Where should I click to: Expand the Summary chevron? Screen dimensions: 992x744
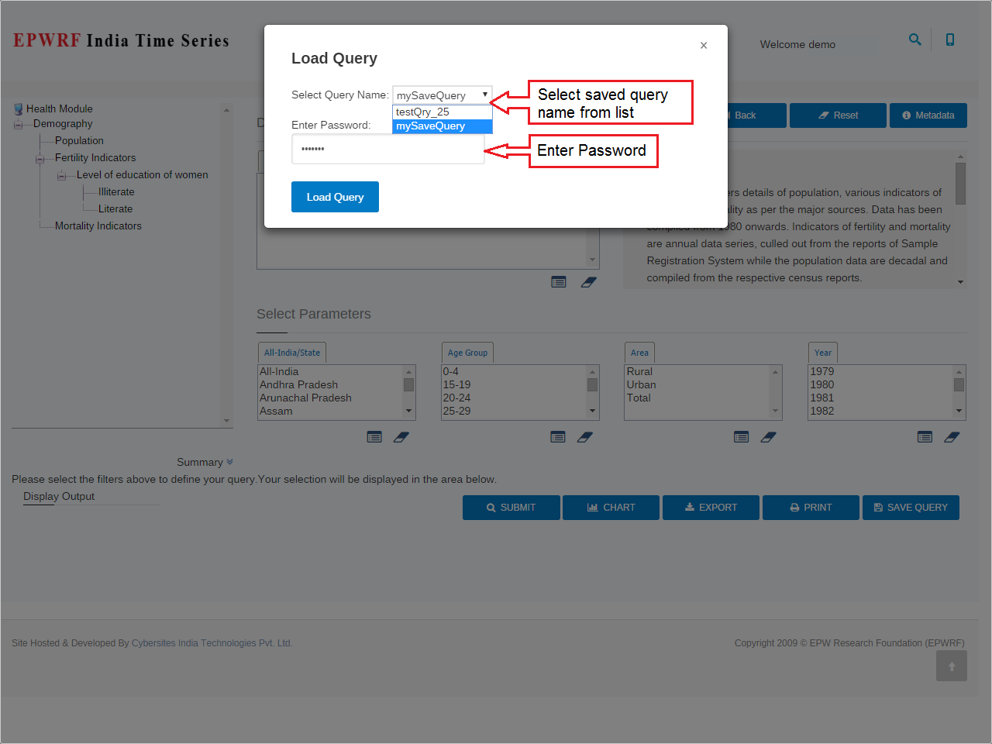229,462
